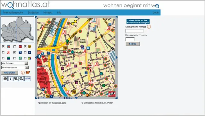Screen dimensions: 205x116
Task: Open the Stadtplan menu item
Action: [x=33, y=13]
